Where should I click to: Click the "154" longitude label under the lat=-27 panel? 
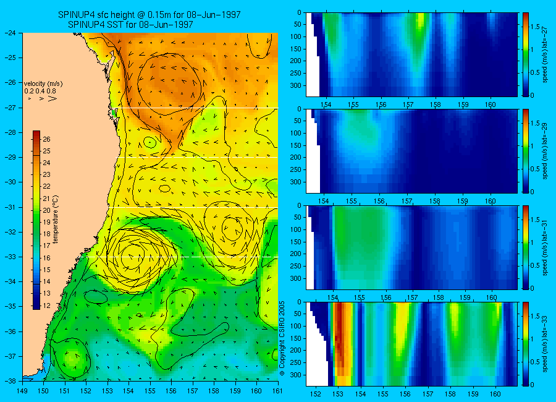click(326, 105)
